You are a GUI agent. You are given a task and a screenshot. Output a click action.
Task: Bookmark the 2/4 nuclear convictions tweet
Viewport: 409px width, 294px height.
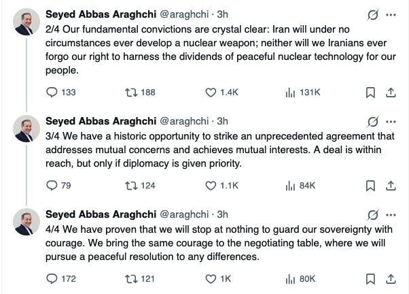click(x=371, y=92)
